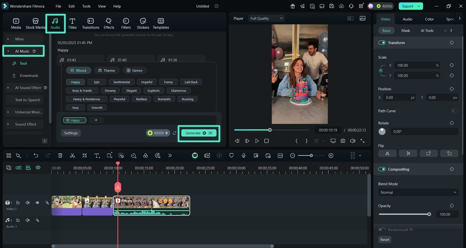The width and height of the screenshot is (466, 248).
Task: Click the Settings button
Action: click(x=71, y=133)
